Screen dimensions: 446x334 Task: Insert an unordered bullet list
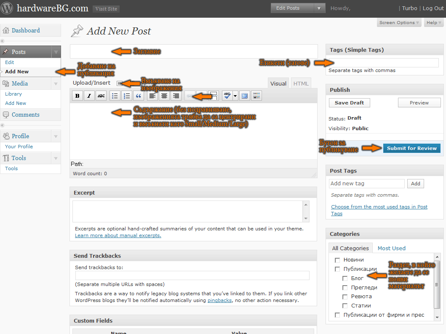click(x=115, y=96)
